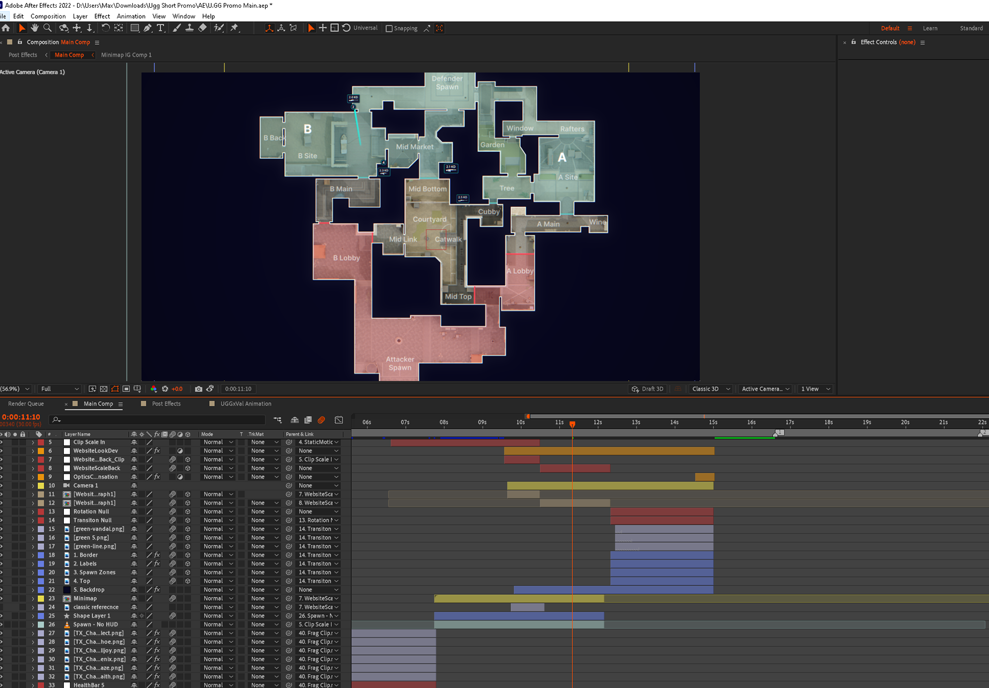Open the Active Camera view dropdown
Viewport: 989px width, 688px height.
pyautogui.click(x=765, y=389)
